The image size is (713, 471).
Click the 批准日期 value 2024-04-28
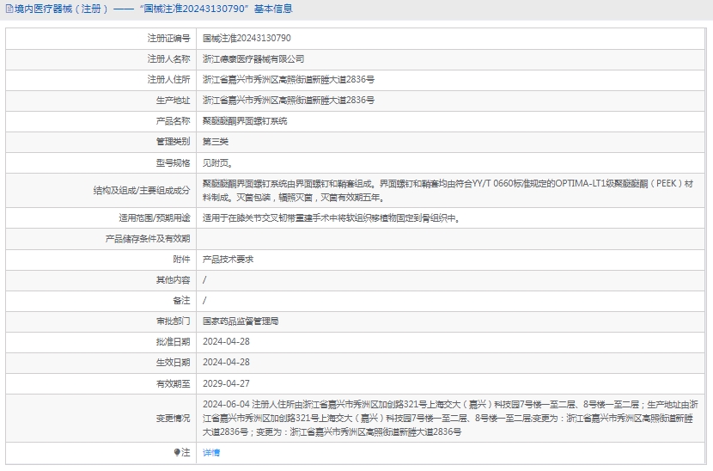225,341
